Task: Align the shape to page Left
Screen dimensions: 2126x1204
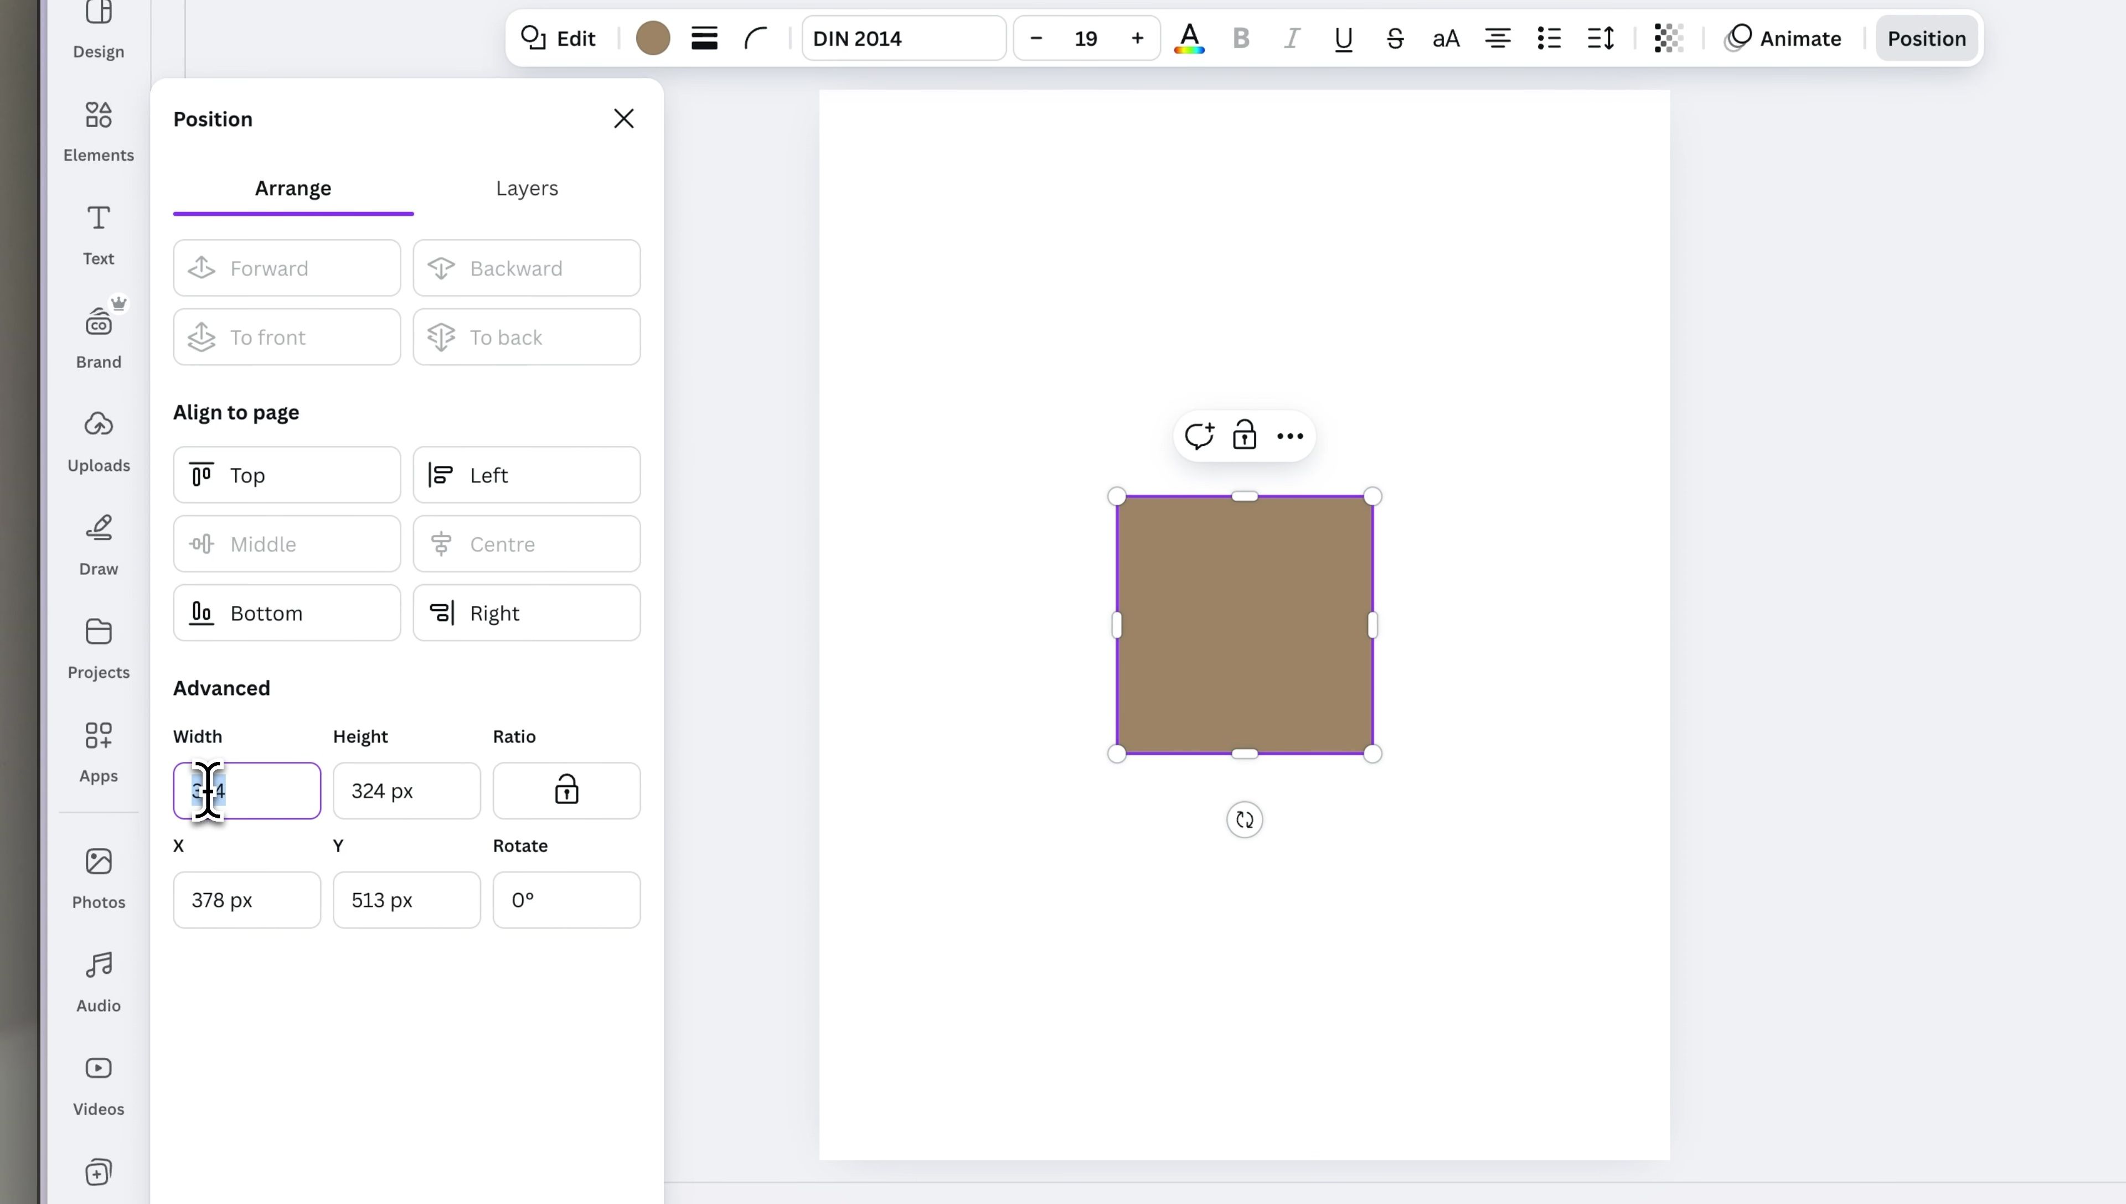Action: 527,475
